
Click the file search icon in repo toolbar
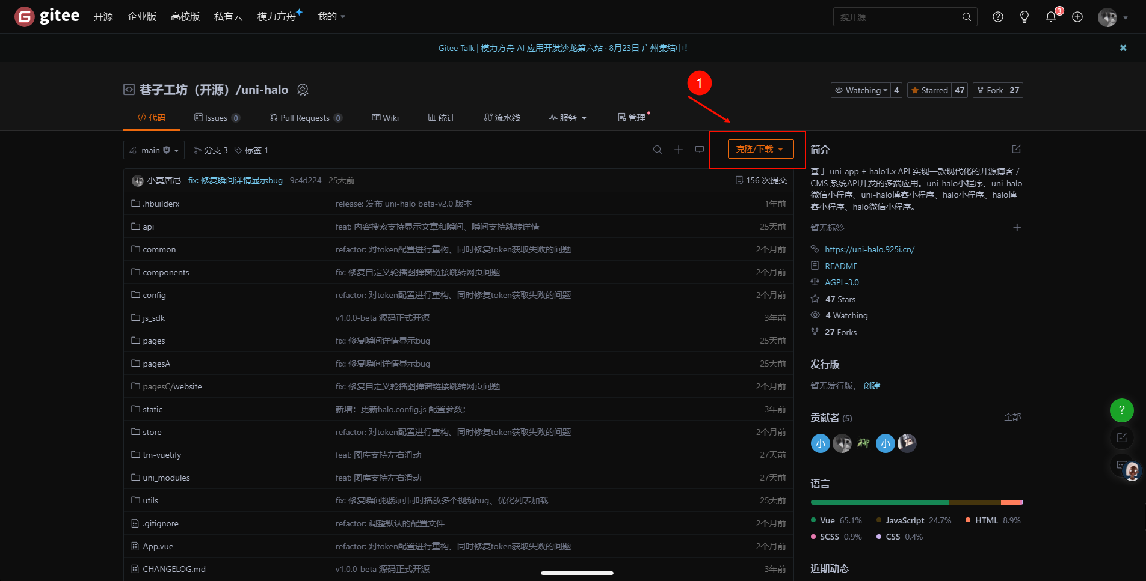[658, 150]
